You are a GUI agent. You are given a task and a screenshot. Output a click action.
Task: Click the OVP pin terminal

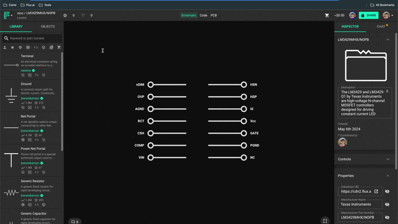(x=151, y=97)
